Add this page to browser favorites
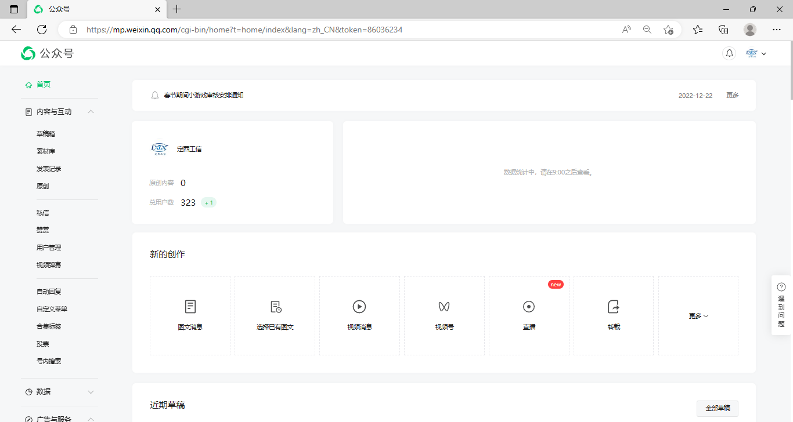The image size is (793, 422). pyautogui.click(x=668, y=30)
